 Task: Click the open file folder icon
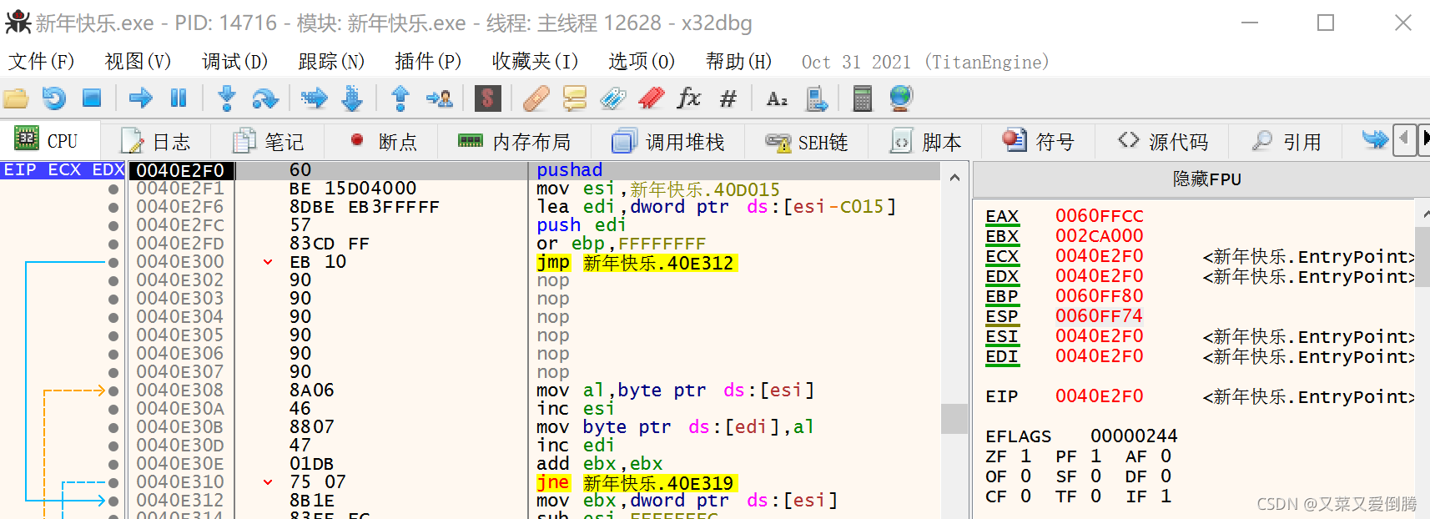[16, 98]
